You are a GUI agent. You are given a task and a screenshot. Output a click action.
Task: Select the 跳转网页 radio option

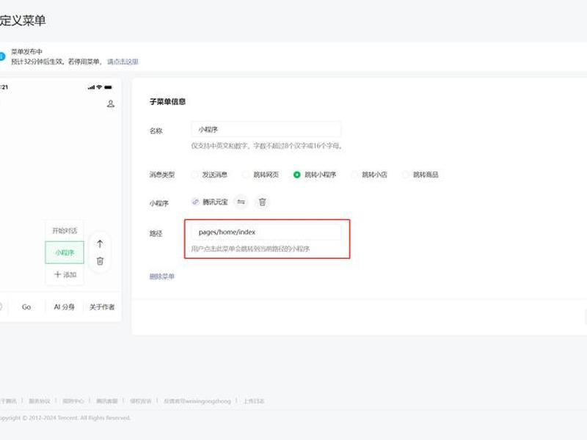[x=246, y=175]
